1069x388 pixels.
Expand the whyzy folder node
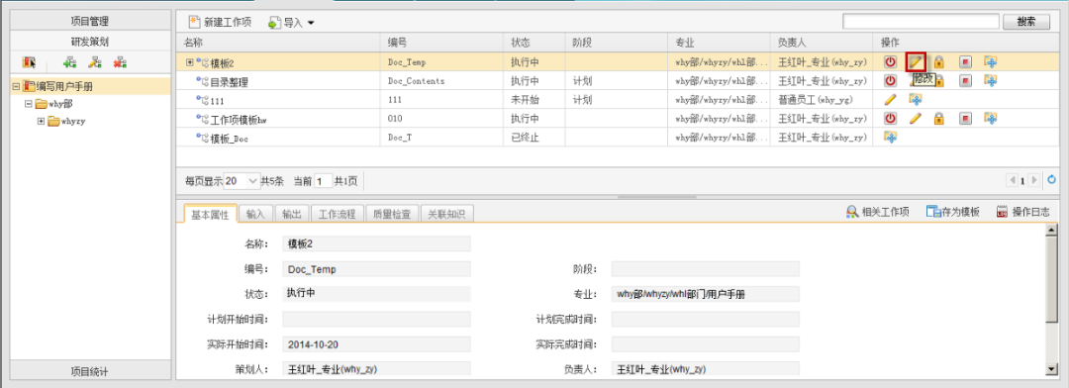(x=41, y=122)
